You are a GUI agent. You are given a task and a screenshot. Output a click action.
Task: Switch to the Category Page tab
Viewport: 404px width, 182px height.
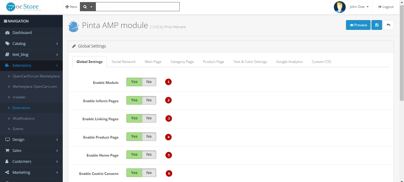point(182,62)
